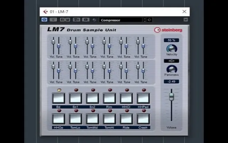Viewport: 228px width, 143px height.
Task: Click the <C> panorama value display
Action: pos(171,61)
